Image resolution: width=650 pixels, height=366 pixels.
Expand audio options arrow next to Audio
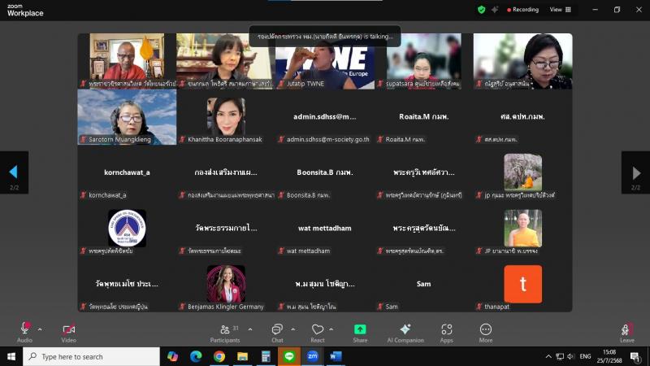pos(40,329)
